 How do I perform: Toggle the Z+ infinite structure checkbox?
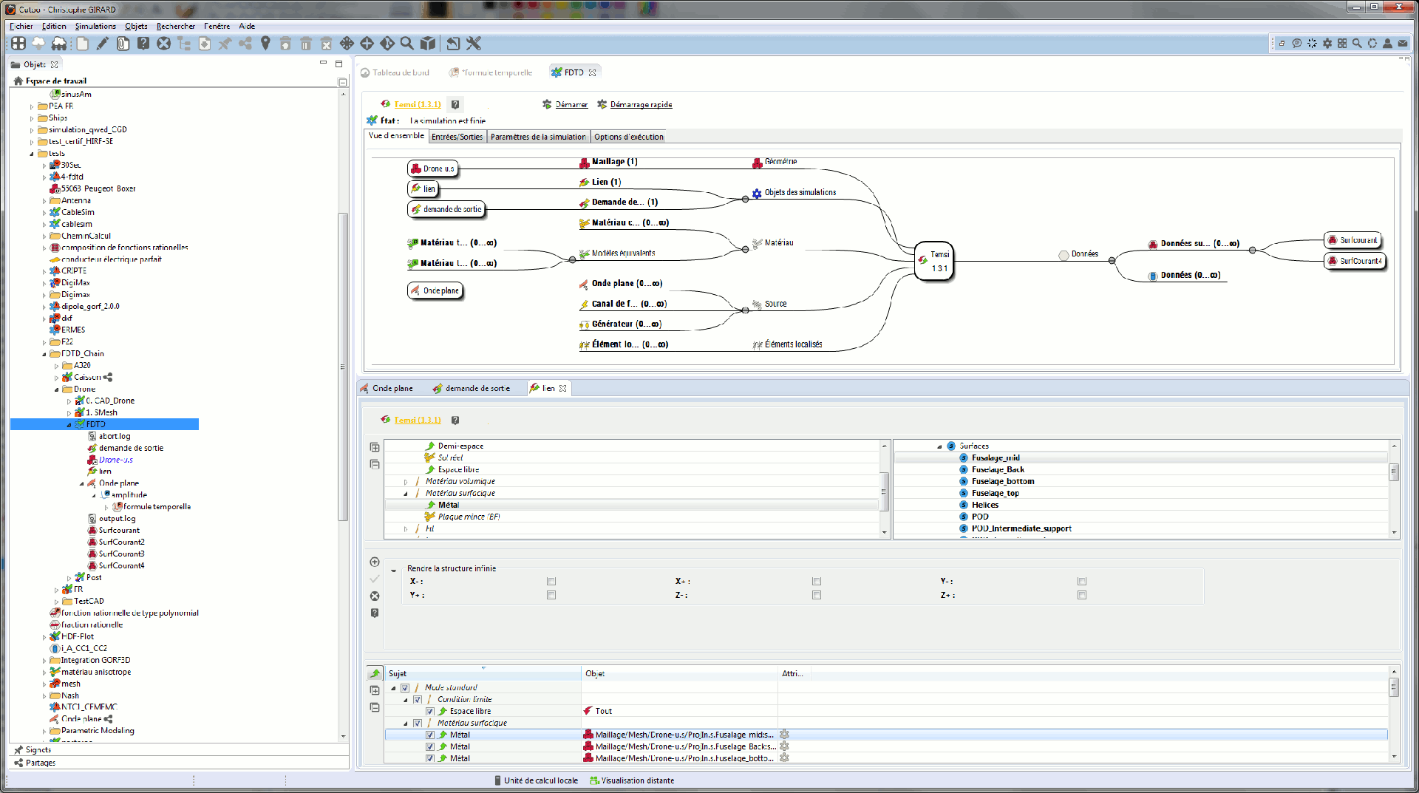(1082, 595)
